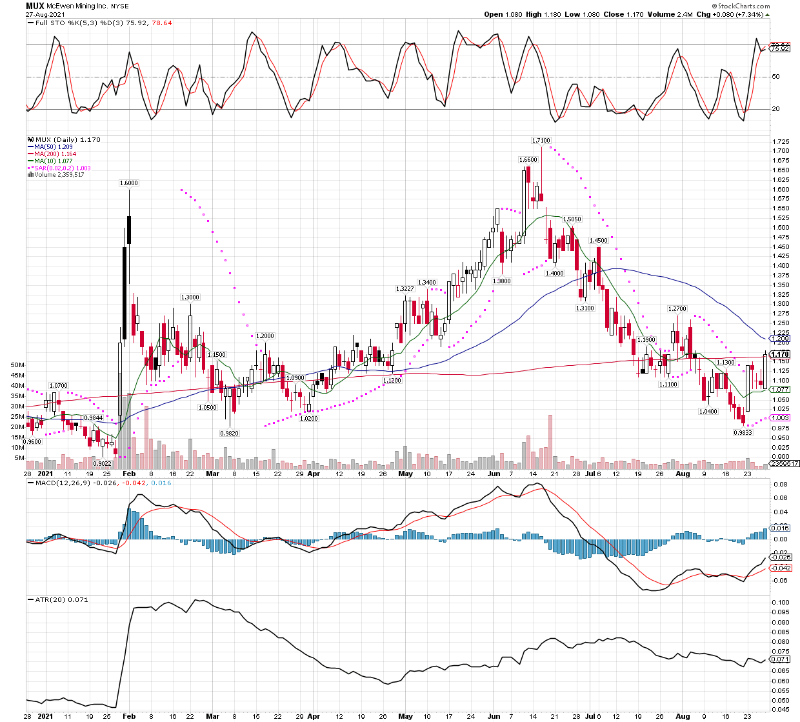Select the "1.0400" low price label
Viewport: 800px width, 722px height.
click(708, 412)
